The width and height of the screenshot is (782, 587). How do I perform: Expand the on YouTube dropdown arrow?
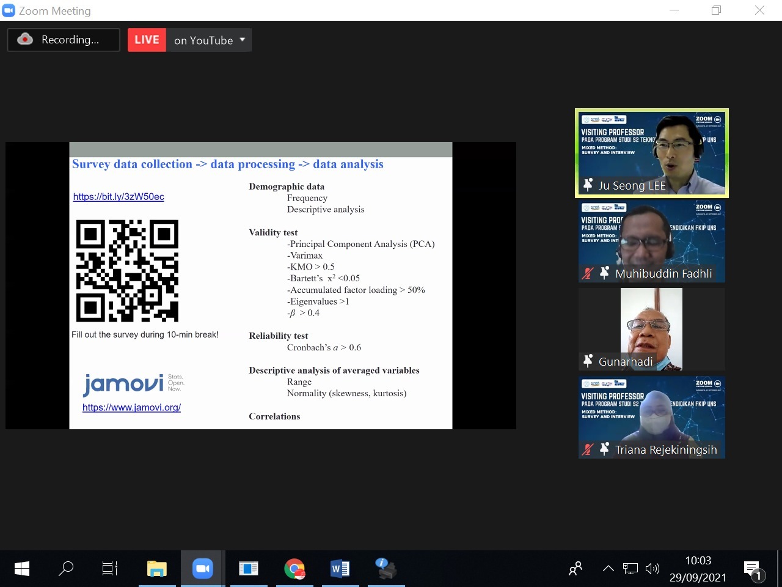243,40
